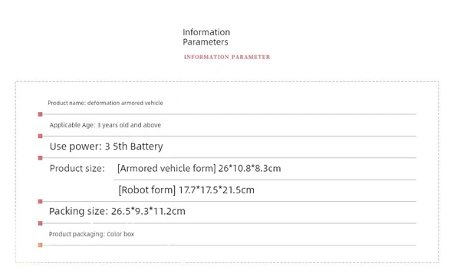Click the Use power: 3 5th Battery line
Screen dimensions: 454x277
[x=107, y=147]
